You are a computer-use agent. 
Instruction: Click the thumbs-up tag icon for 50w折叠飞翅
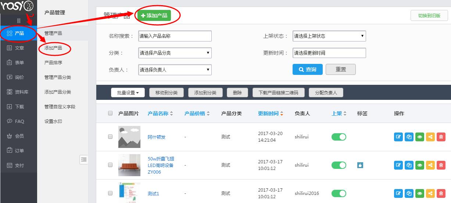360,165
